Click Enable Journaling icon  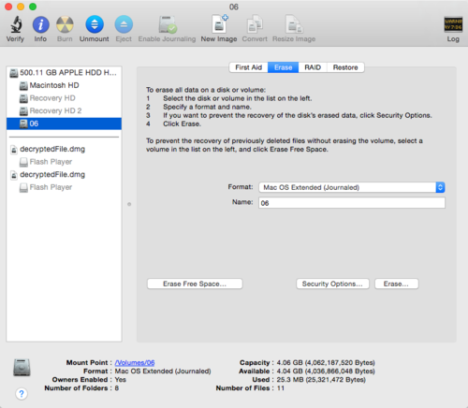(x=168, y=24)
